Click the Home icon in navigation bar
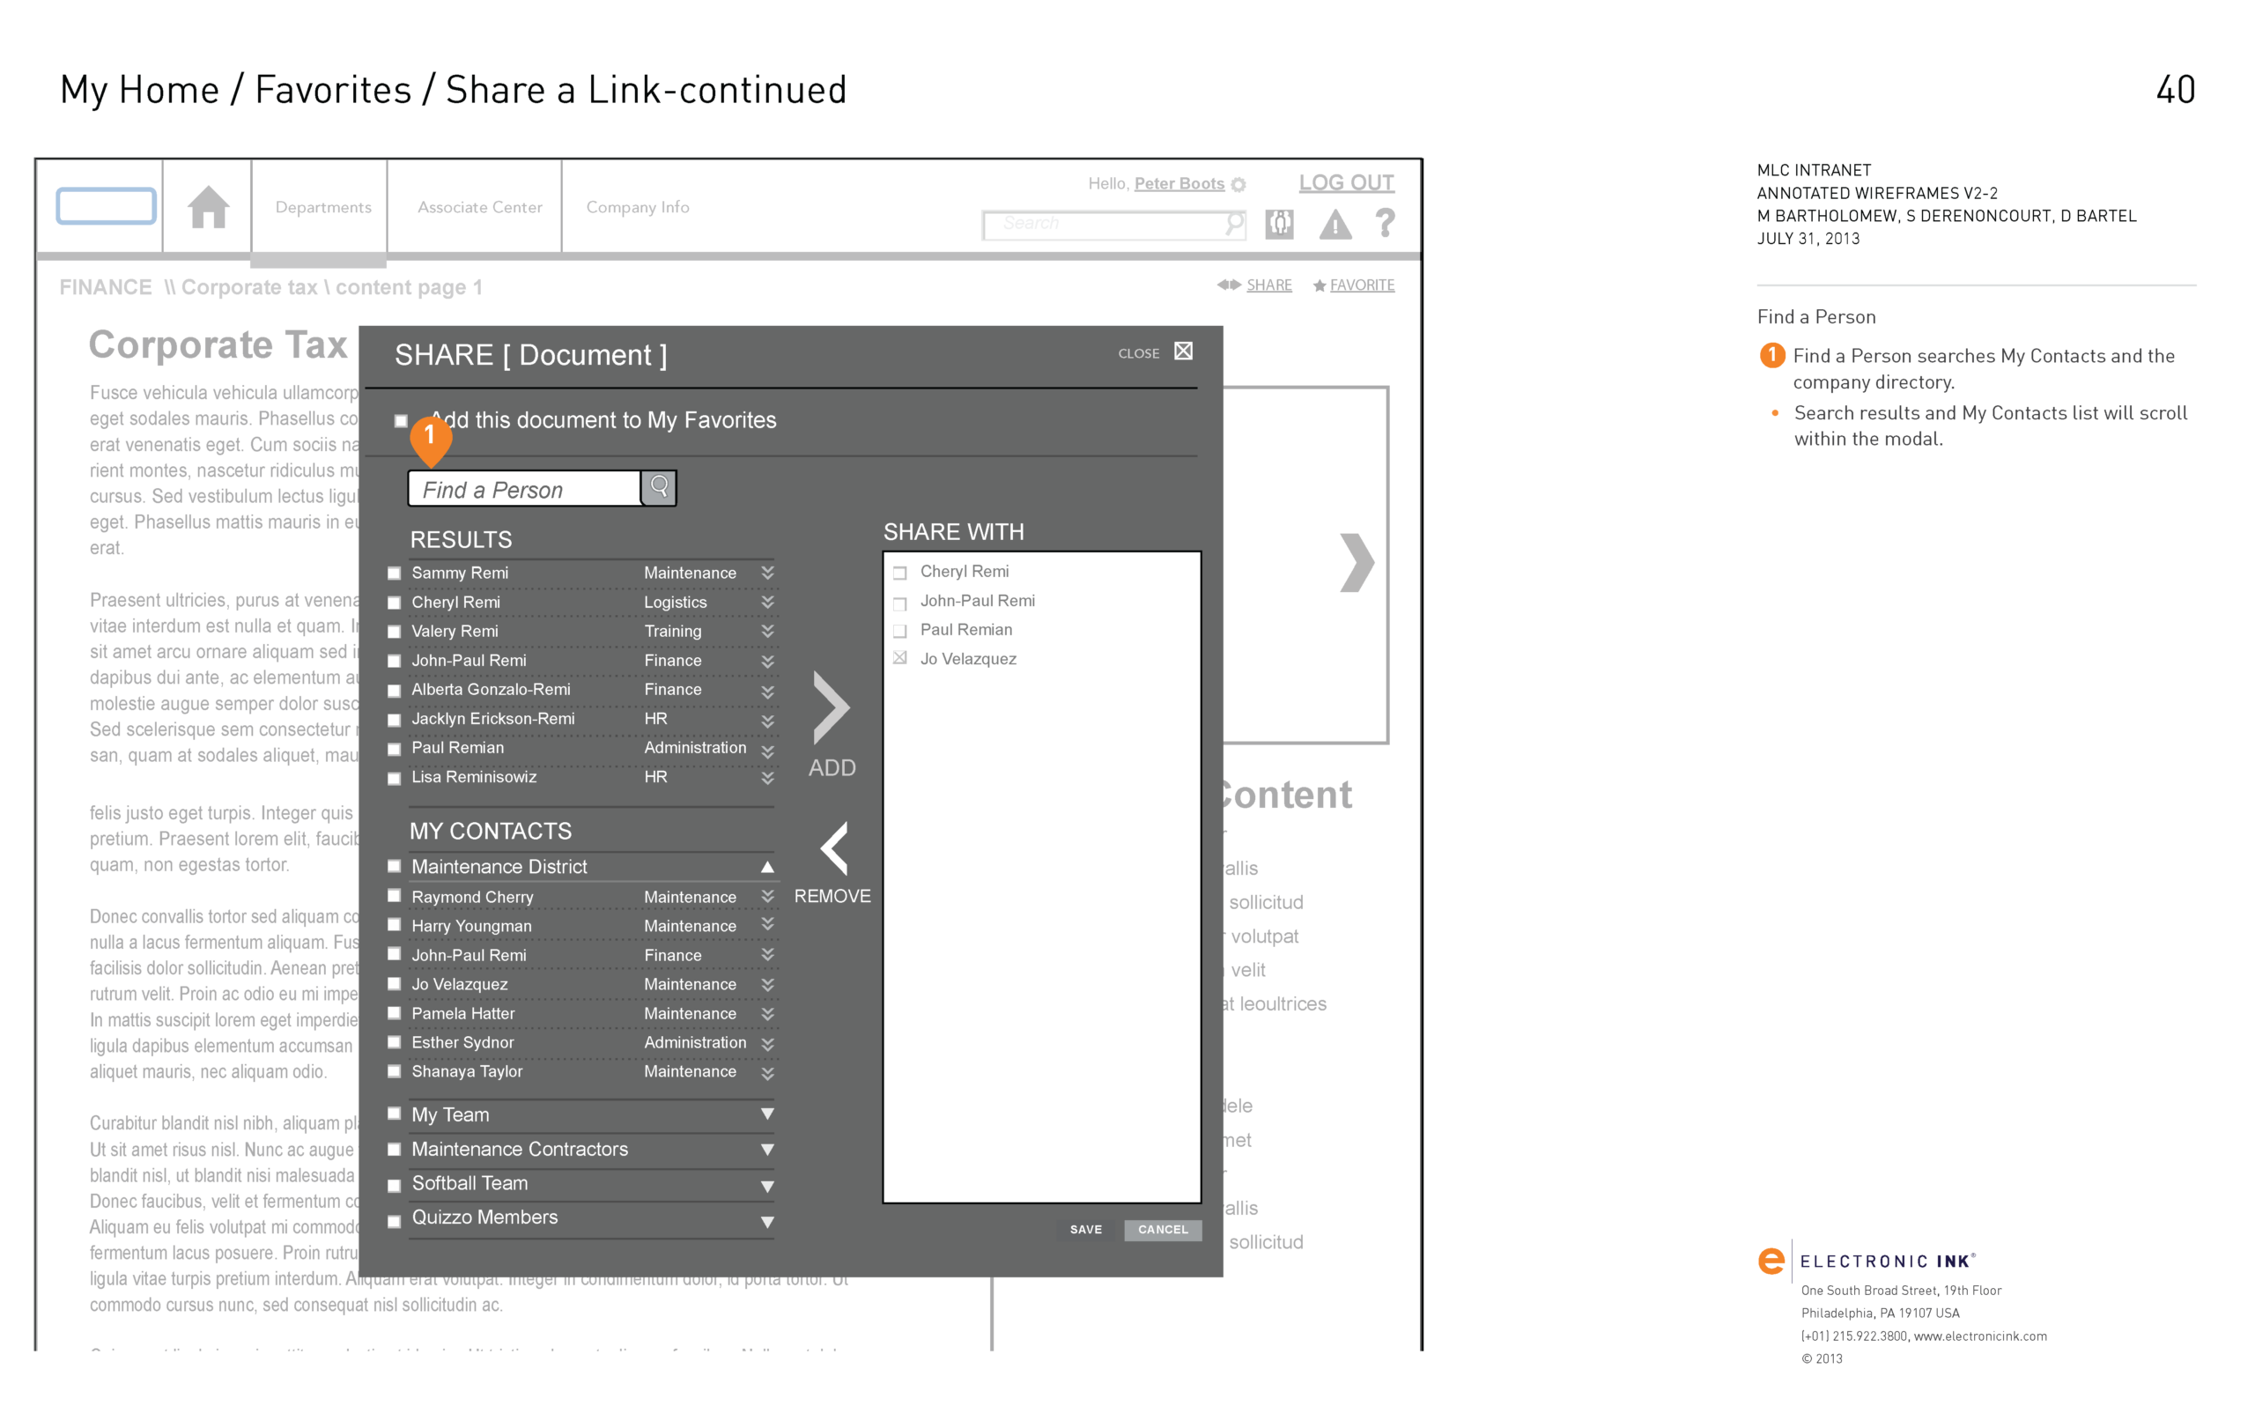This screenshot has height=1421, width=2255. tap(208, 207)
